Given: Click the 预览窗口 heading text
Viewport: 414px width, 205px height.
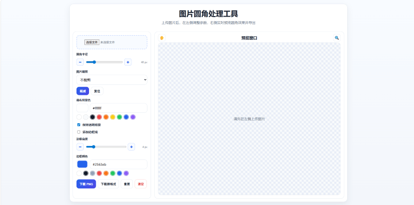Looking at the screenshot, I should [249, 38].
